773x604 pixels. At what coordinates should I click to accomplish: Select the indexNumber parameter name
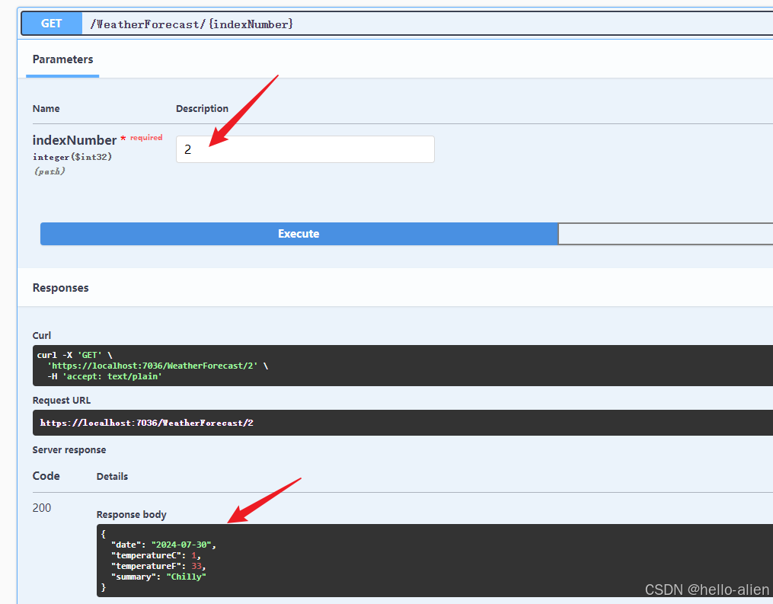pyautogui.click(x=74, y=140)
